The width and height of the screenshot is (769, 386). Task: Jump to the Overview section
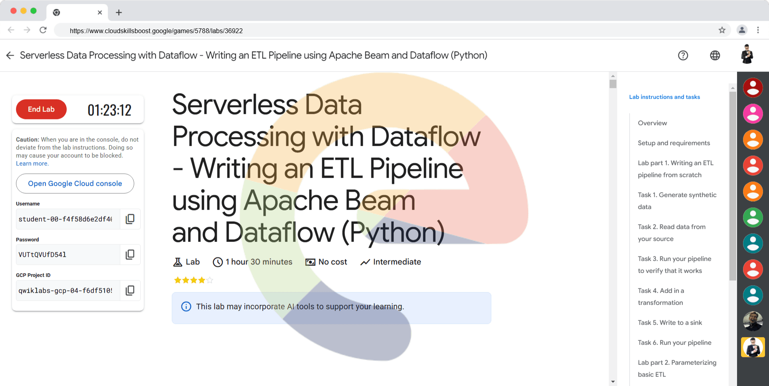652,123
